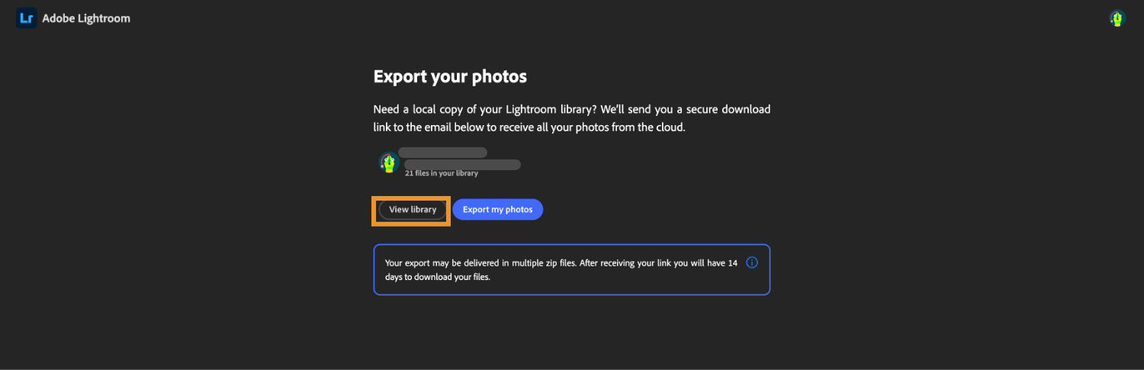Open the View library button
1144x370 pixels.
click(x=413, y=210)
